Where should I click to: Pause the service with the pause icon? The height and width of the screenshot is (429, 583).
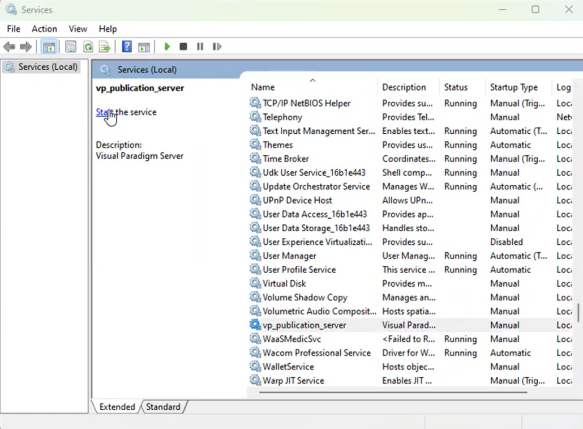click(x=200, y=46)
